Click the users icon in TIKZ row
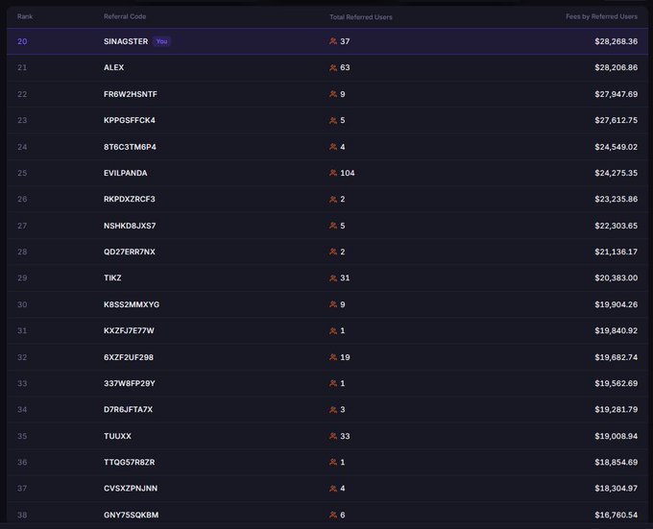653x529 pixels. tap(333, 278)
